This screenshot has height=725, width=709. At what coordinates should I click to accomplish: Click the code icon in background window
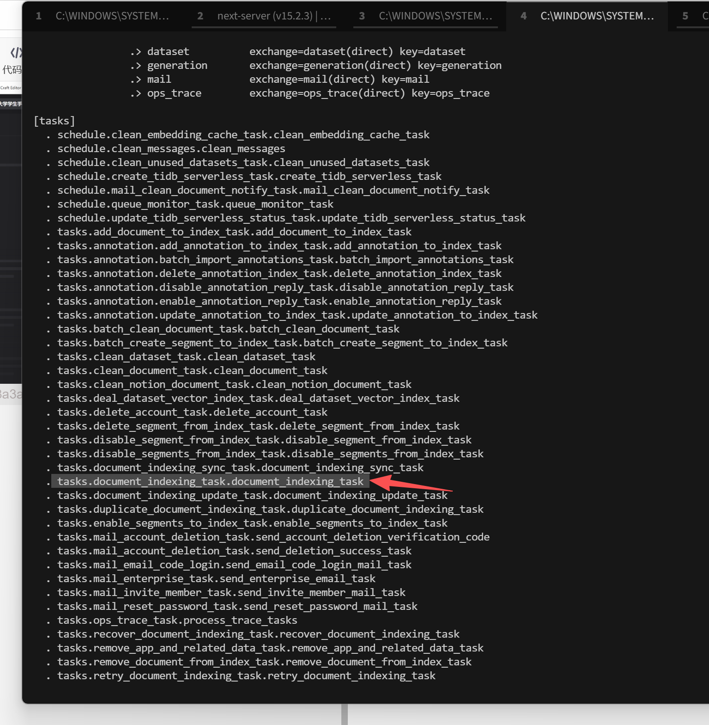pos(16,53)
